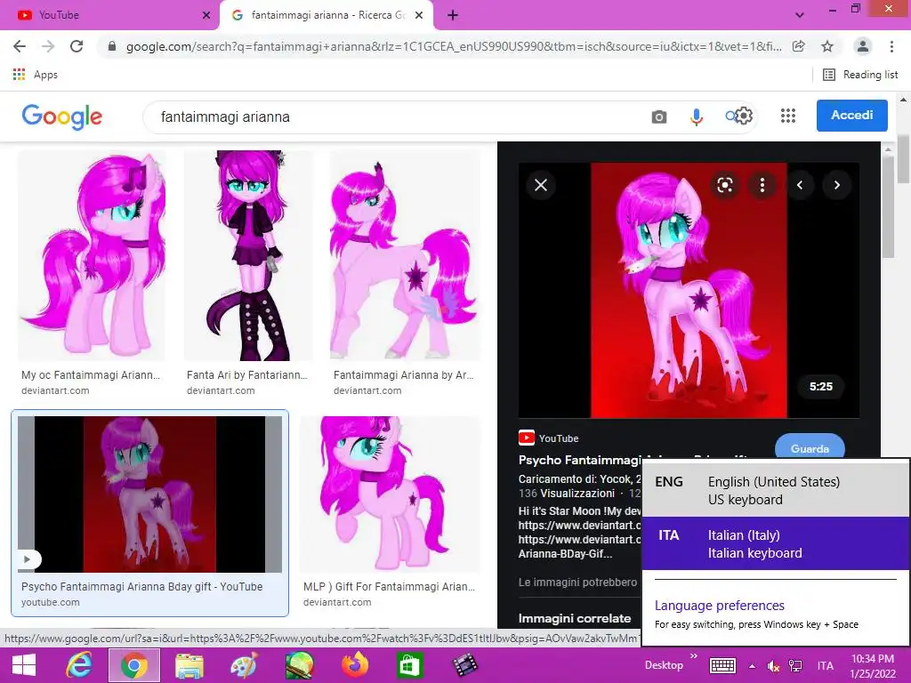
Task: Launch Firefox from the taskbar
Action: (x=354, y=665)
